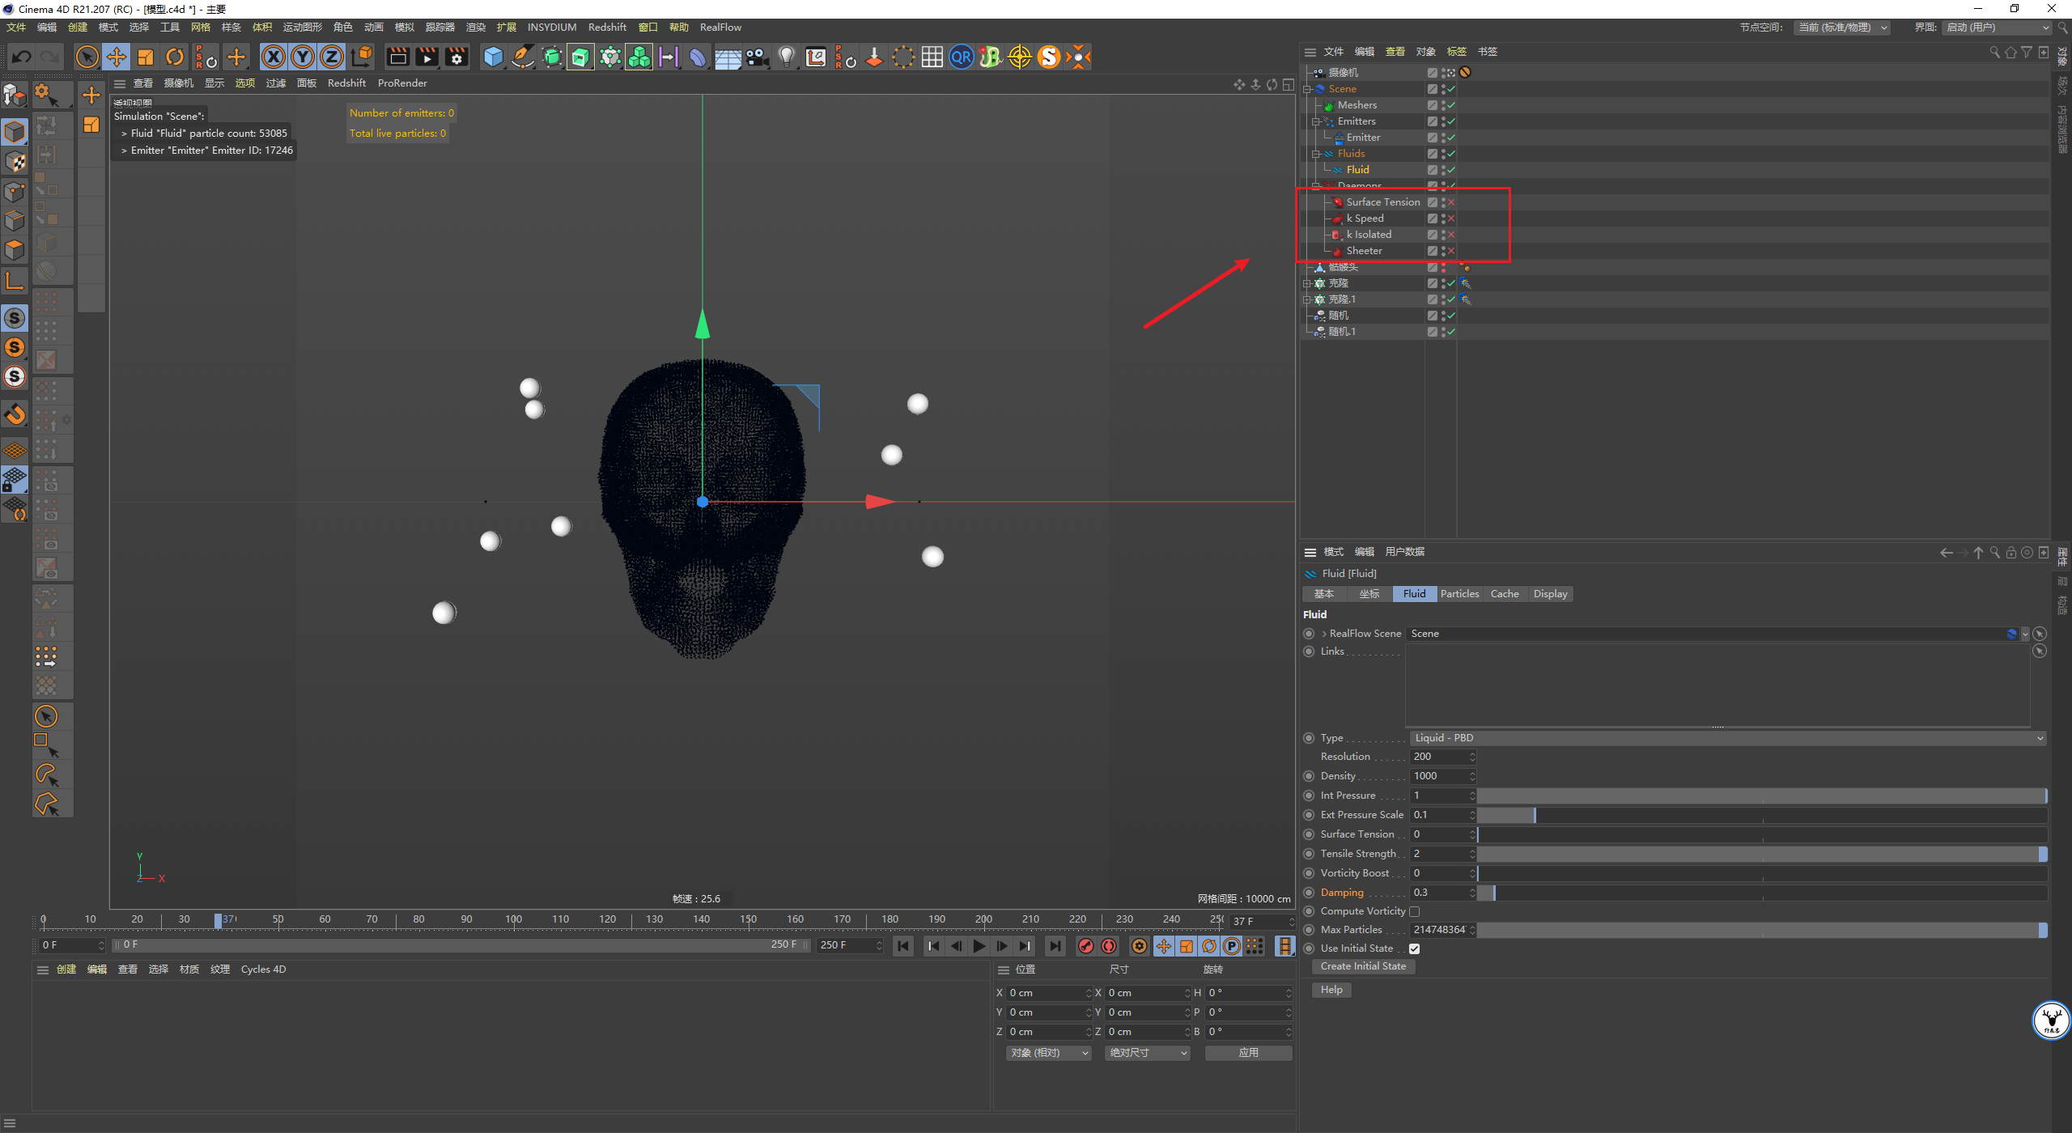Click the Help button
Image resolution: width=2072 pixels, height=1133 pixels.
(1331, 990)
